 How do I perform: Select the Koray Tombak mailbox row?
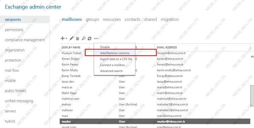pos(155,76)
